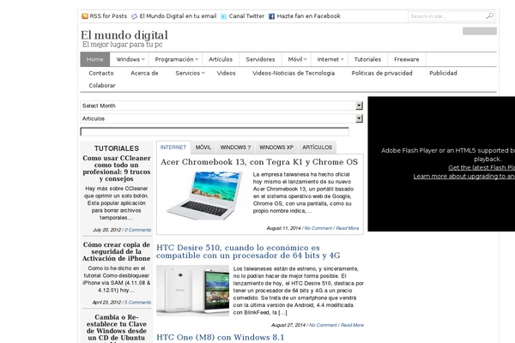Open the Select Month dropdown
The width and height of the screenshot is (515, 343).
[221, 105]
